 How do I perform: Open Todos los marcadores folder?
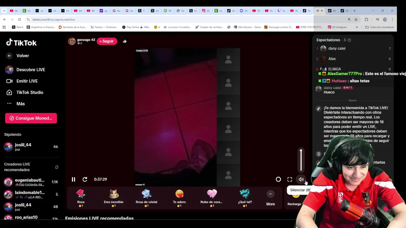[x=379, y=27]
